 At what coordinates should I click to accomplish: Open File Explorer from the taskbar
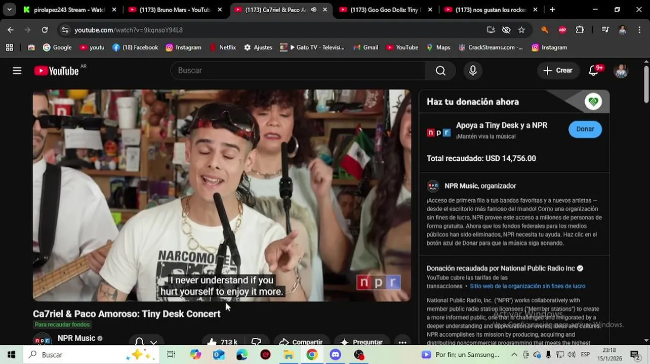pyautogui.click(x=289, y=355)
